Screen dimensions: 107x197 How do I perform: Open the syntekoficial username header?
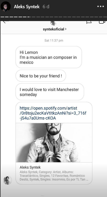click(54, 29)
